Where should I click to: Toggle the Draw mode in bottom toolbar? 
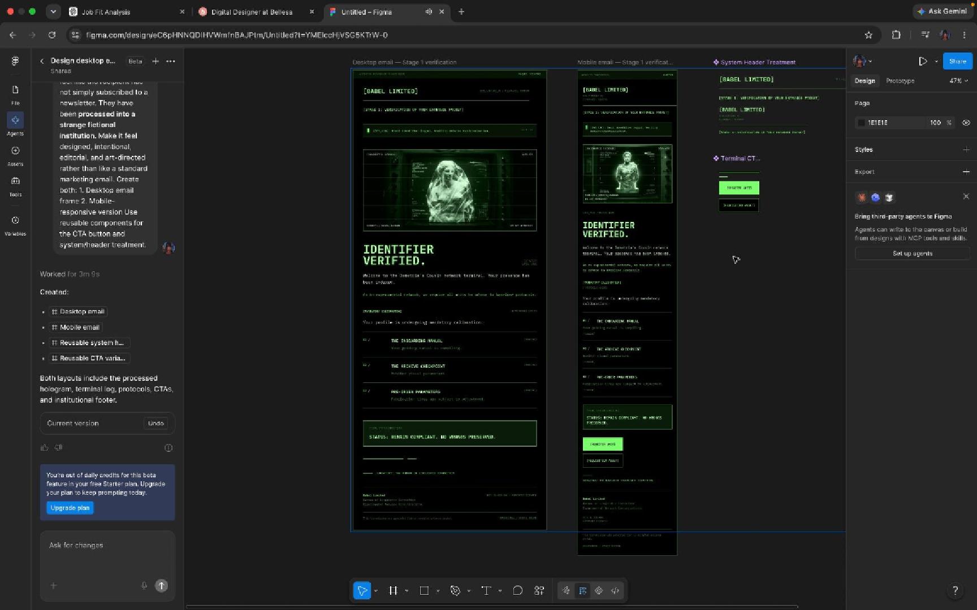[566, 590]
